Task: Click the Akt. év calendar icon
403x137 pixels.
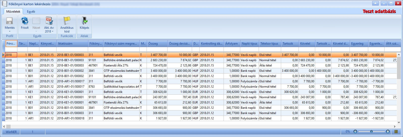Action: 49,21
